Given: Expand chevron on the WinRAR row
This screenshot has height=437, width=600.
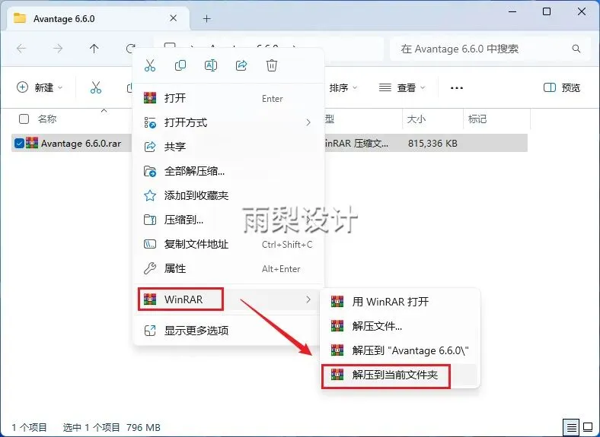Looking at the screenshot, I should 308,299.
